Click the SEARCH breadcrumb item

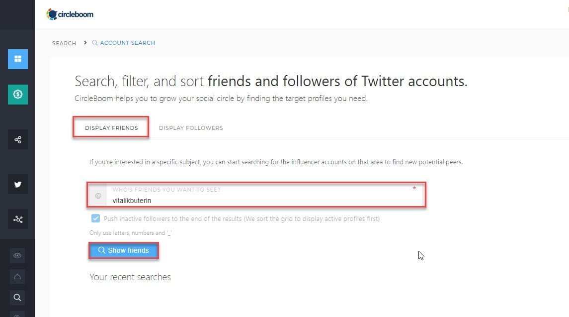pyautogui.click(x=64, y=43)
